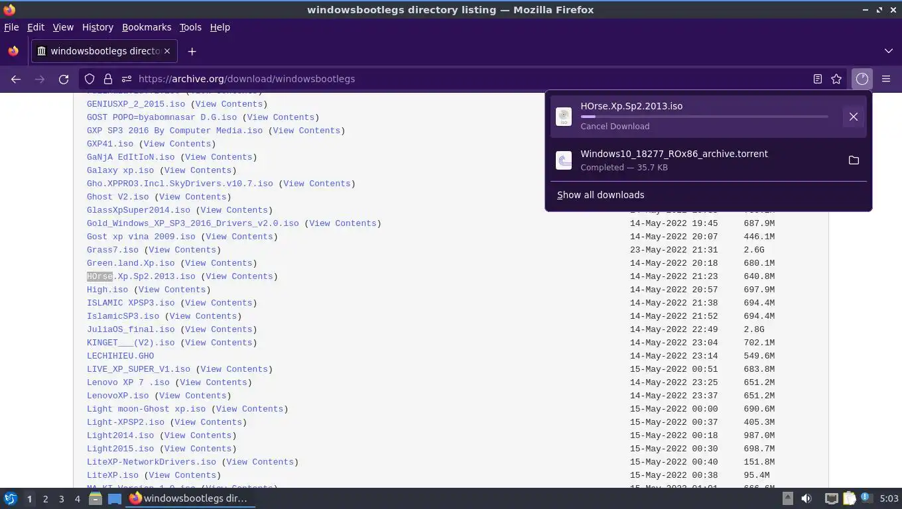The height and width of the screenshot is (509, 902).
Task: Select the Windows10_18277_ROx86_archive.torrent download entry
Action: tap(708, 160)
